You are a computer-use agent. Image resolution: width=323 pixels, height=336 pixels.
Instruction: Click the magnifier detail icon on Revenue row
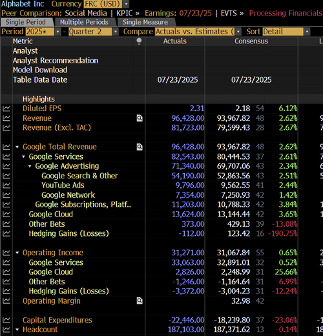(140, 118)
